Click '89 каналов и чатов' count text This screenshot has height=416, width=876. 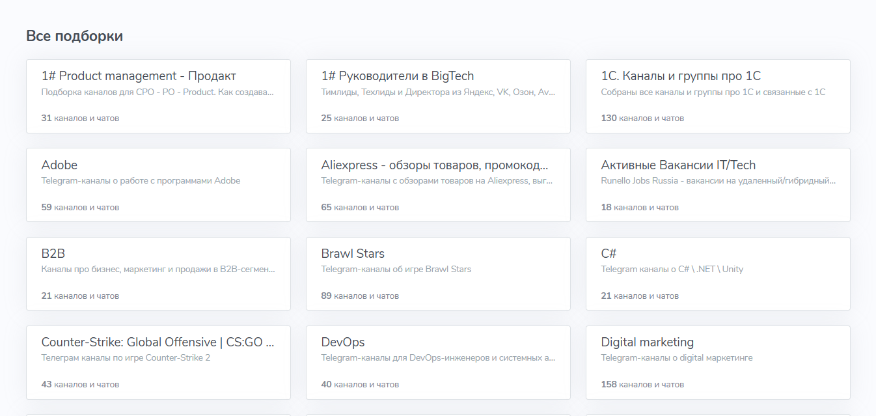pyautogui.click(x=360, y=296)
